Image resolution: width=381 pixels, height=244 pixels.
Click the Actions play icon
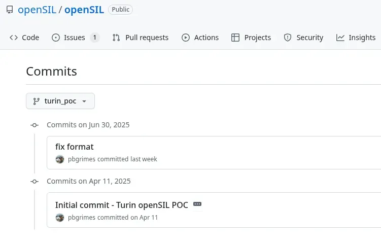[186, 38]
